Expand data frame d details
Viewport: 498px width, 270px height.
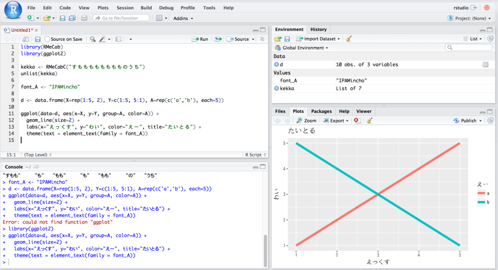pyautogui.click(x=276, y=65)
